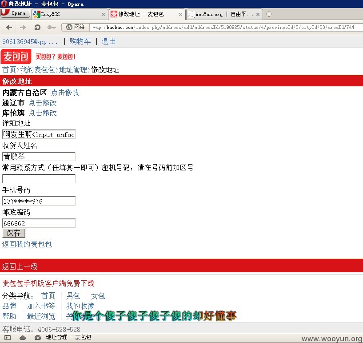Open 最近浏览 link
This screenshot has height=343, width=363.
[41, 316]
